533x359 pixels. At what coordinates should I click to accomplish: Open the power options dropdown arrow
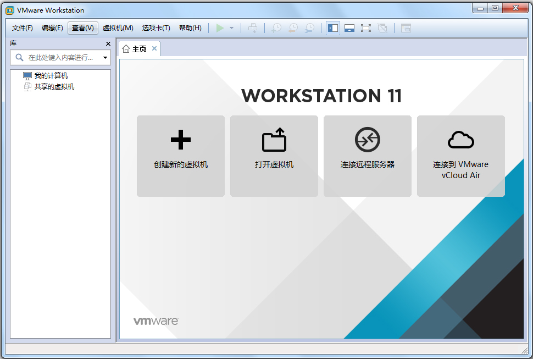231,28
